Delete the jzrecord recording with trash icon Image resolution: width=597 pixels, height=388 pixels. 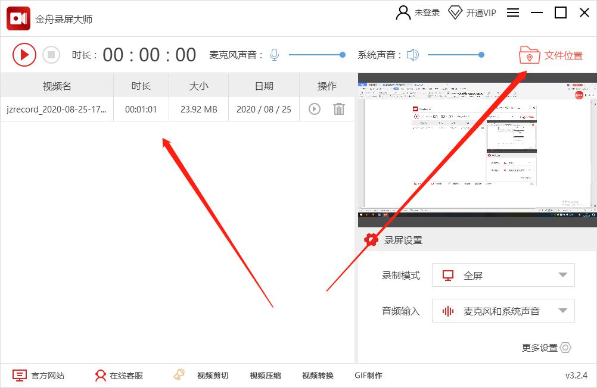point(339,109)
